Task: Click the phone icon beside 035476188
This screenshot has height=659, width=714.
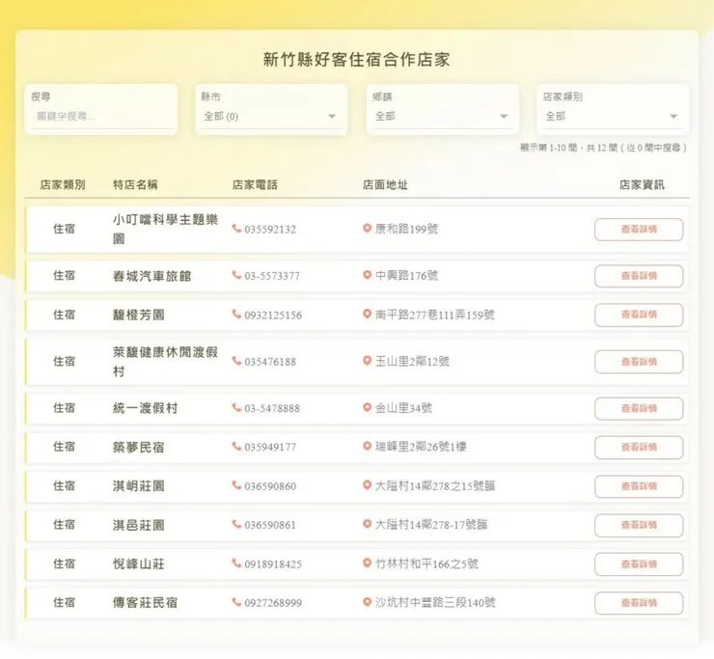Action: (x=236, y=361)
